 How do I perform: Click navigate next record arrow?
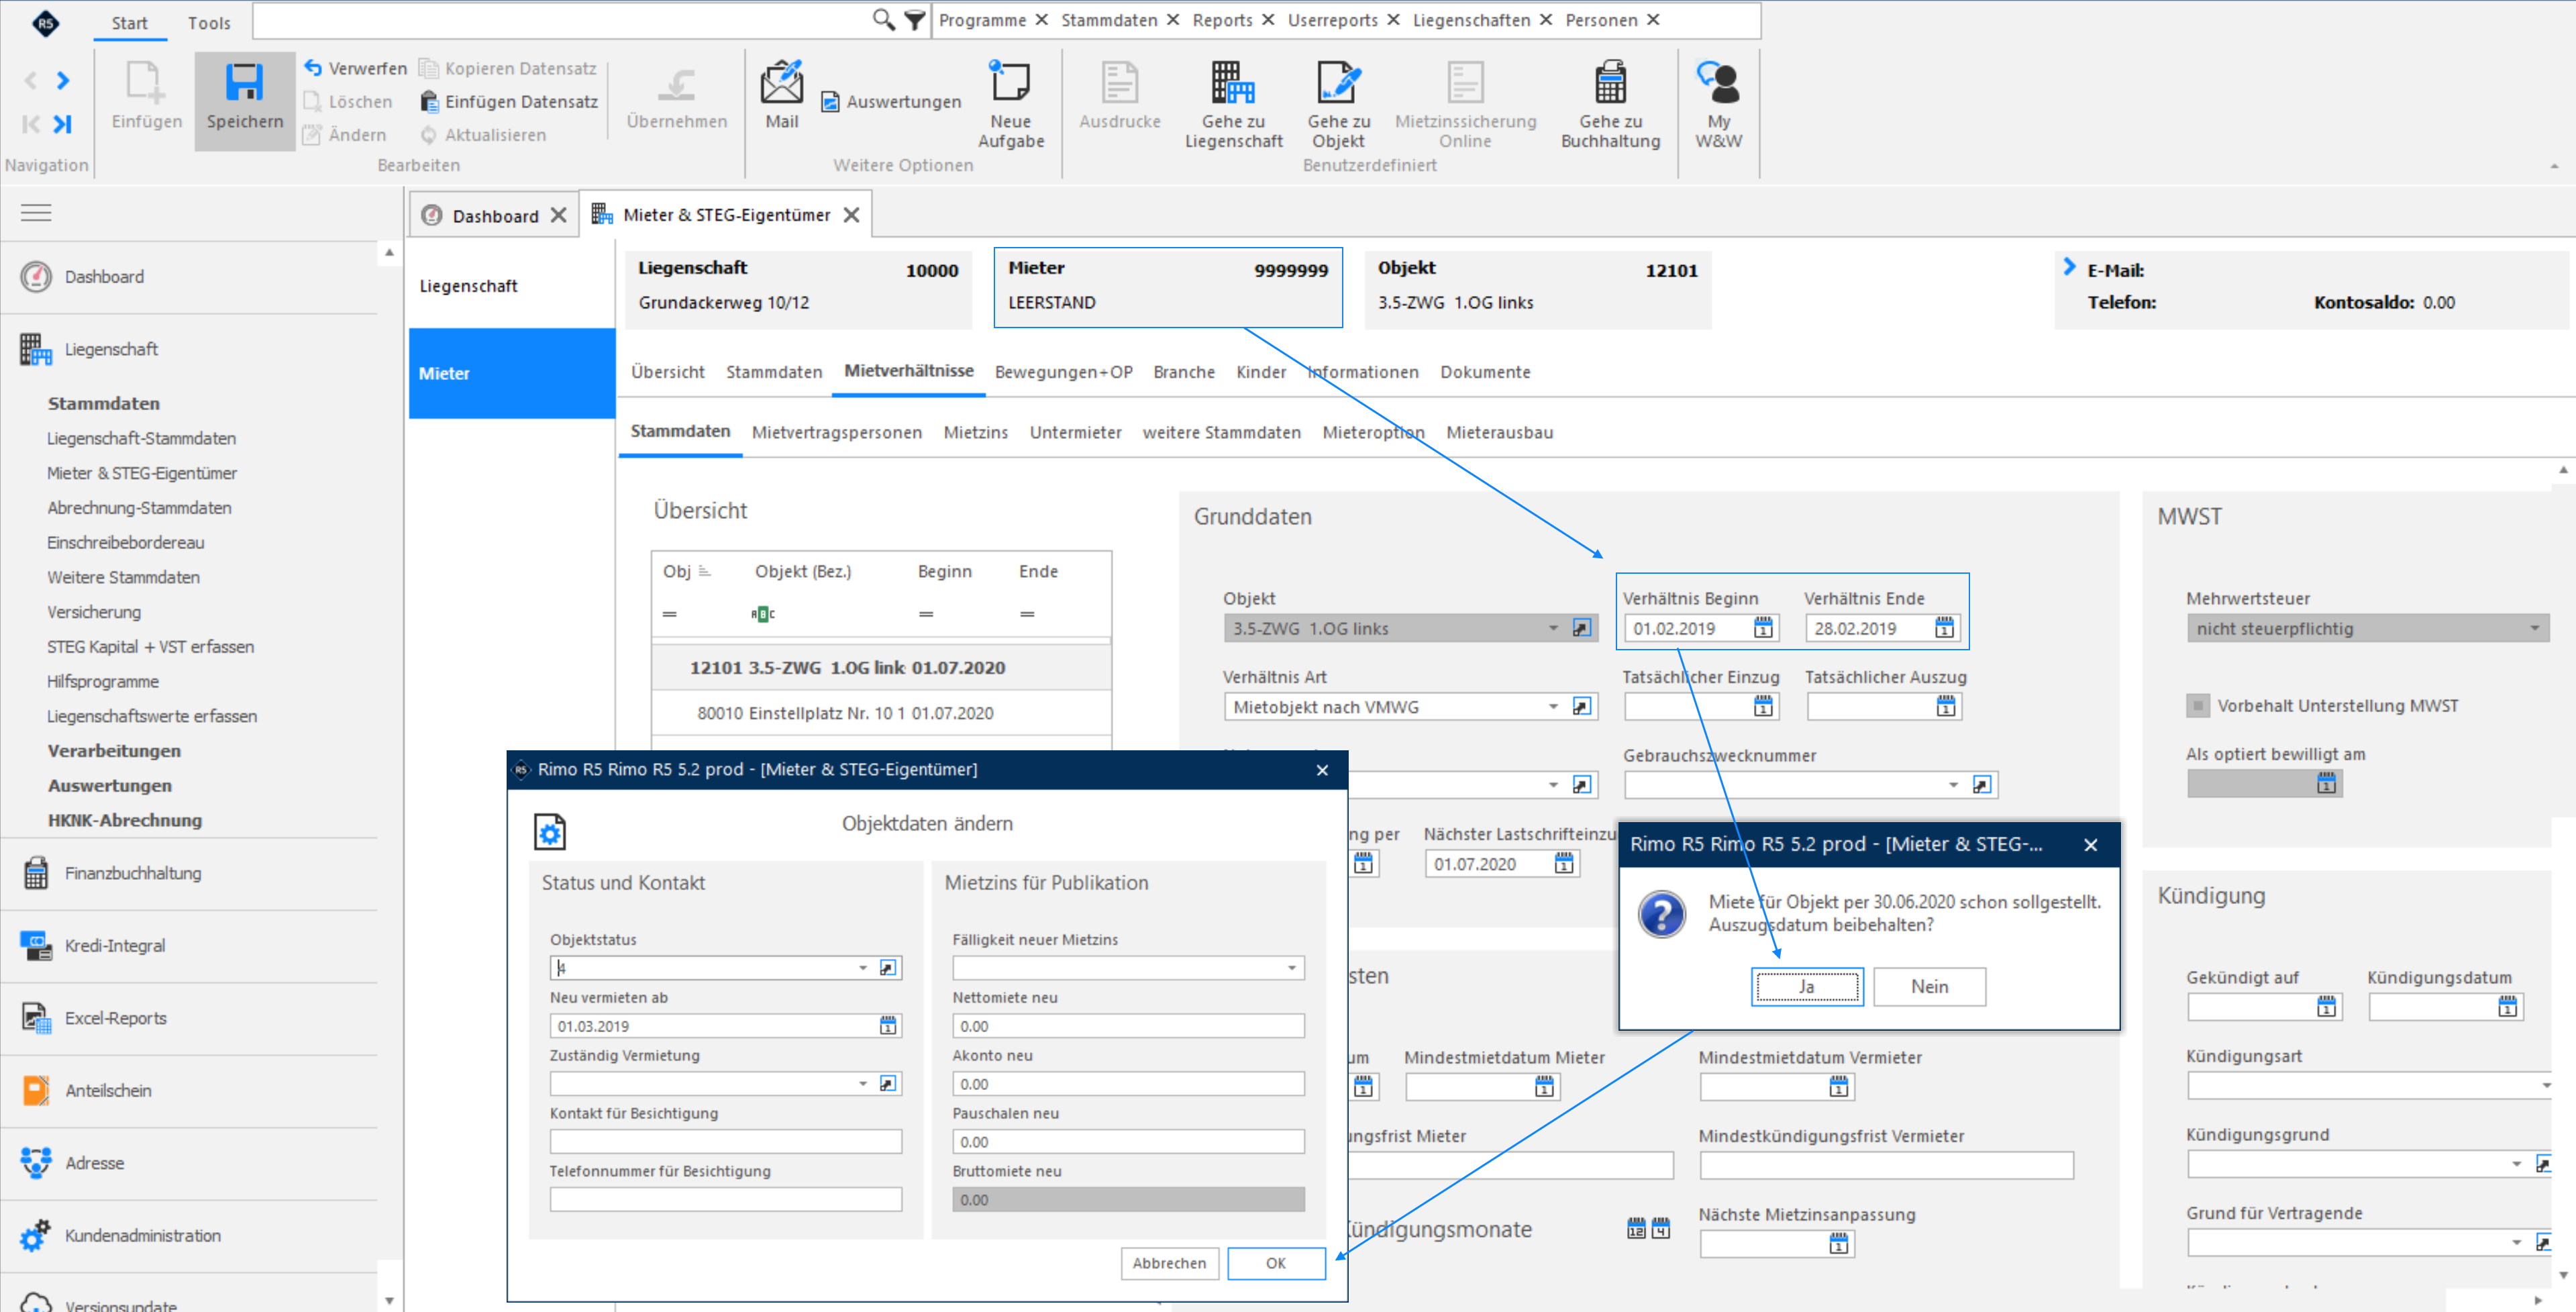point(63,81)
